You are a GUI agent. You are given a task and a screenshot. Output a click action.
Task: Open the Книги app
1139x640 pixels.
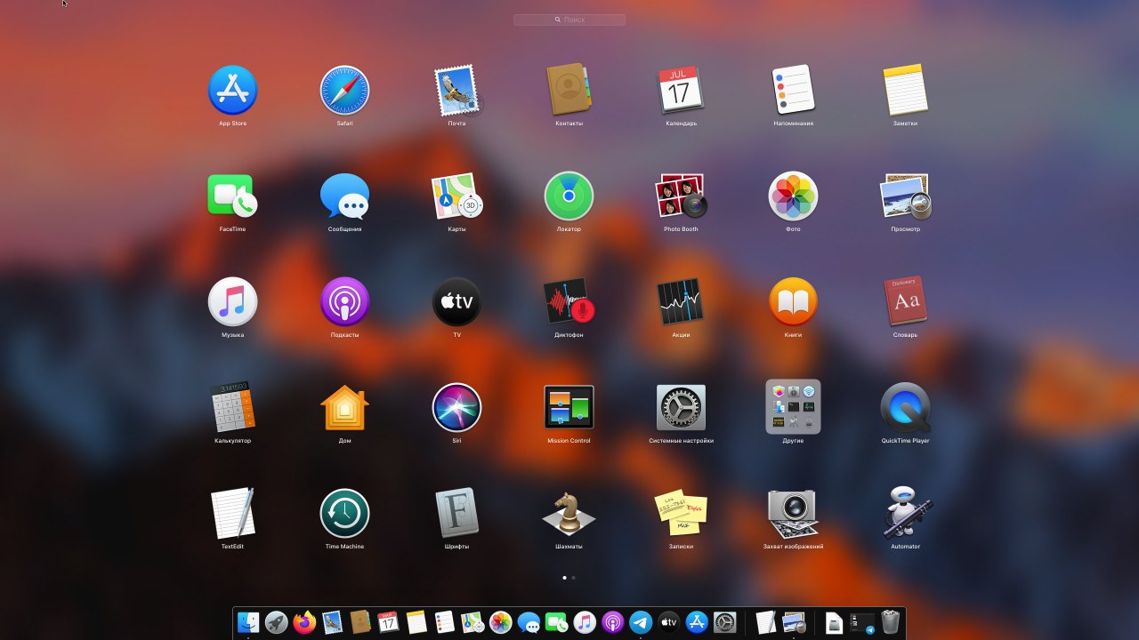(793, 302)
